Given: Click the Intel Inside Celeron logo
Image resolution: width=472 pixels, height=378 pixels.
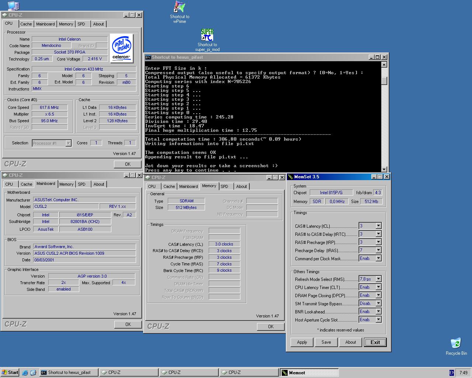Looking at the screenshot, I should tap(121, 48).
